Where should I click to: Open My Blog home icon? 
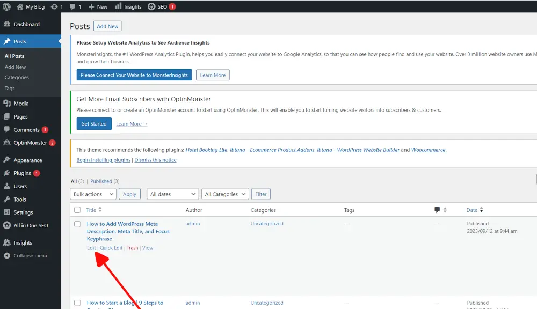(20, 6)
